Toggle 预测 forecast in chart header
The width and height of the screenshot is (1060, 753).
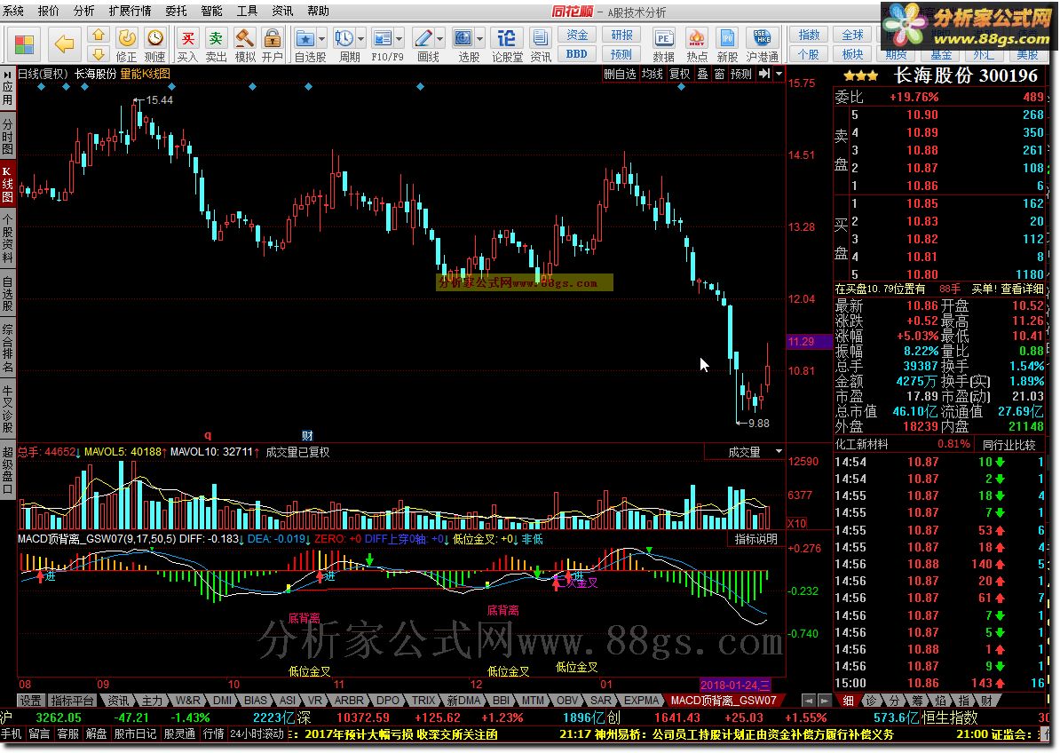tap(741, 74)
